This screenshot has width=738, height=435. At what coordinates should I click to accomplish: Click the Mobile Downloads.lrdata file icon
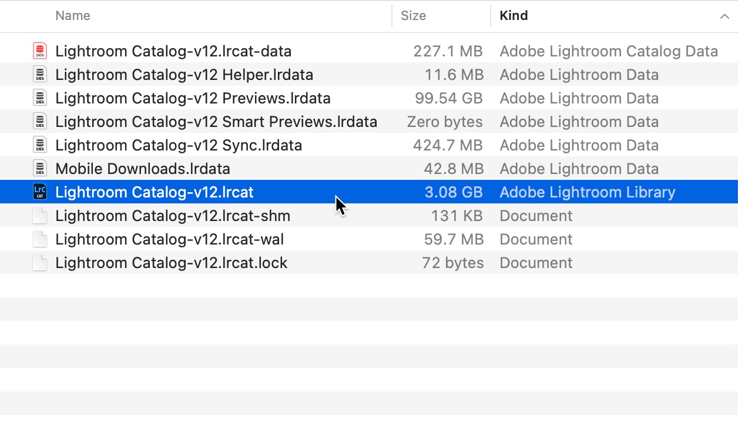pyautogui.click(x=39, y=168)
